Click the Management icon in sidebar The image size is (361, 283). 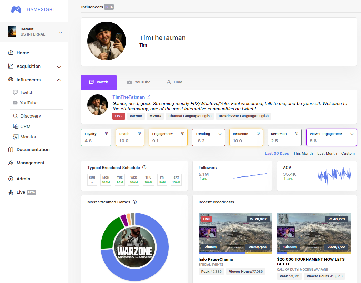tap(11, 163)
